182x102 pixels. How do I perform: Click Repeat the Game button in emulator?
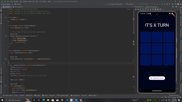click(x=157, y=78)
